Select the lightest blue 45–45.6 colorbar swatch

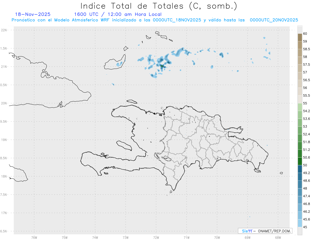point(300,223)
